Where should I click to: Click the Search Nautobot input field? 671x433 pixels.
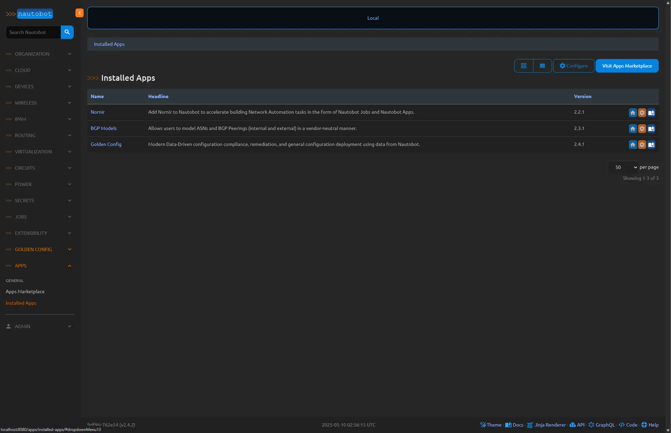tap(33, 32)
